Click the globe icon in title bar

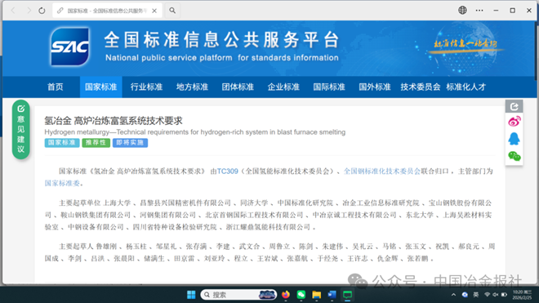coord(462,11)
